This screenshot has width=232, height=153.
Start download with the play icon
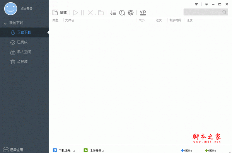coord(76,13)
